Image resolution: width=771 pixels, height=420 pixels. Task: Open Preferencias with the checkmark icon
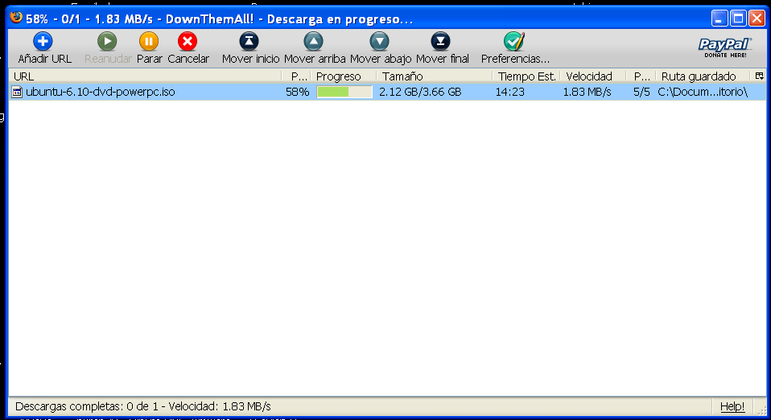513,41
